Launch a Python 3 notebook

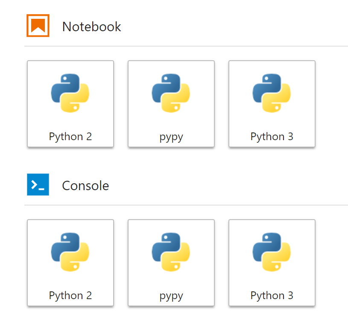point(272,104)
